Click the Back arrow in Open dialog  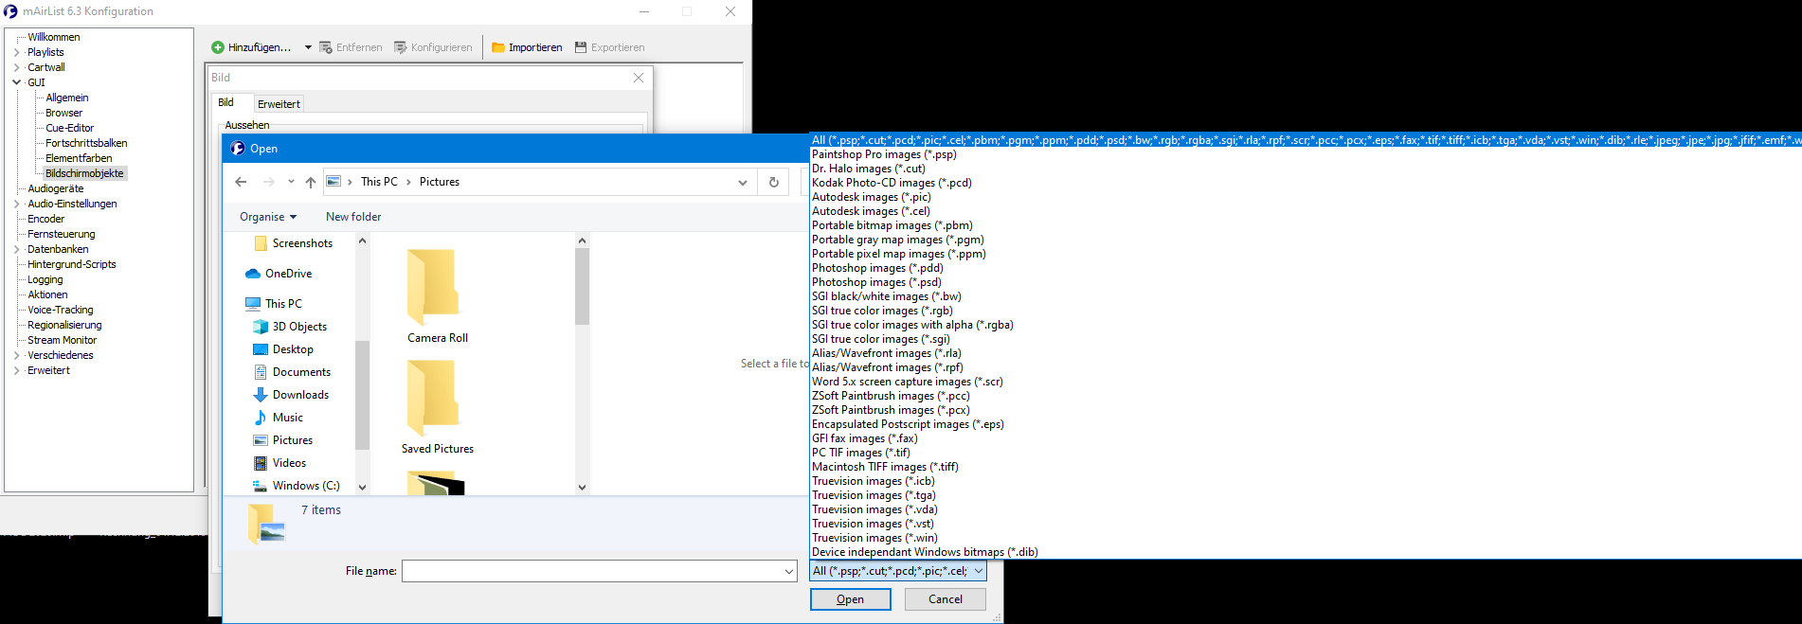pos(241,182)
